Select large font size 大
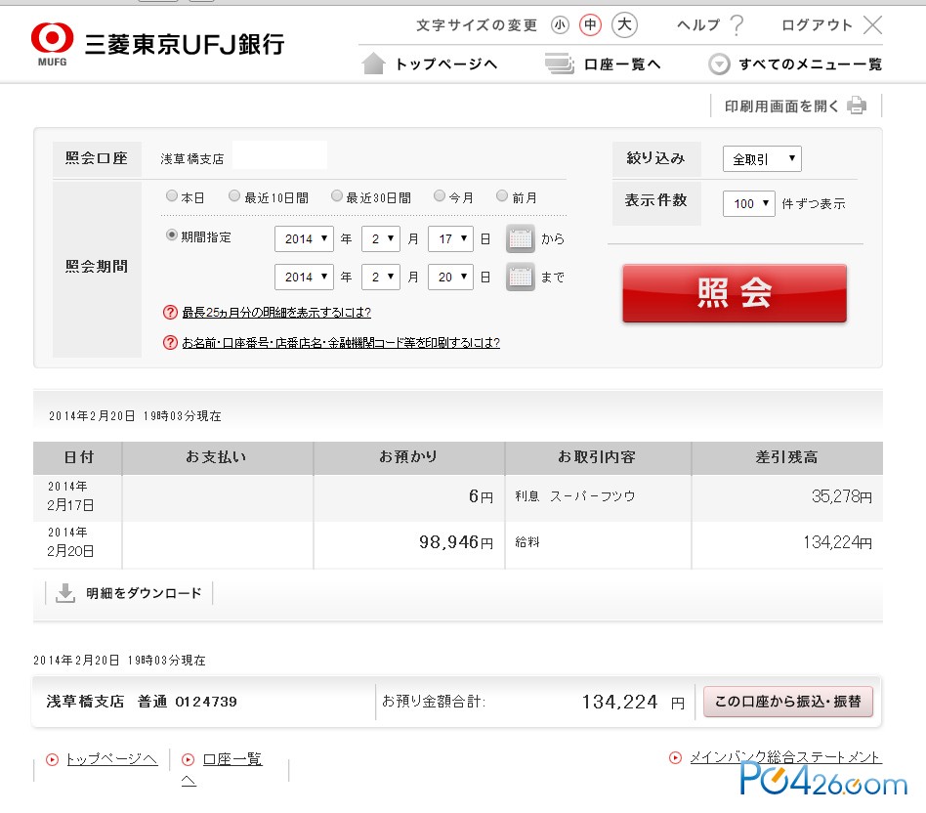Screen dimensions: 926x813 click(x=624, y=24)
